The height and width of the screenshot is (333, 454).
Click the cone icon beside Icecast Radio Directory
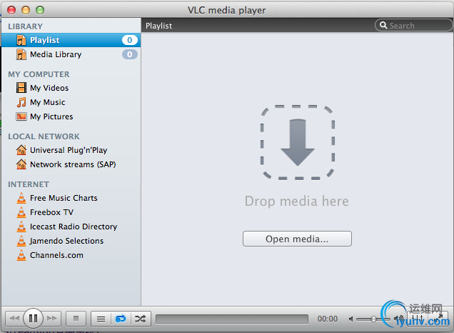(x=21, y=227)
